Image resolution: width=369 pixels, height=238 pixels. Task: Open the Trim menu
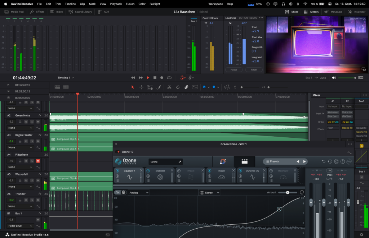pos(58,4)
